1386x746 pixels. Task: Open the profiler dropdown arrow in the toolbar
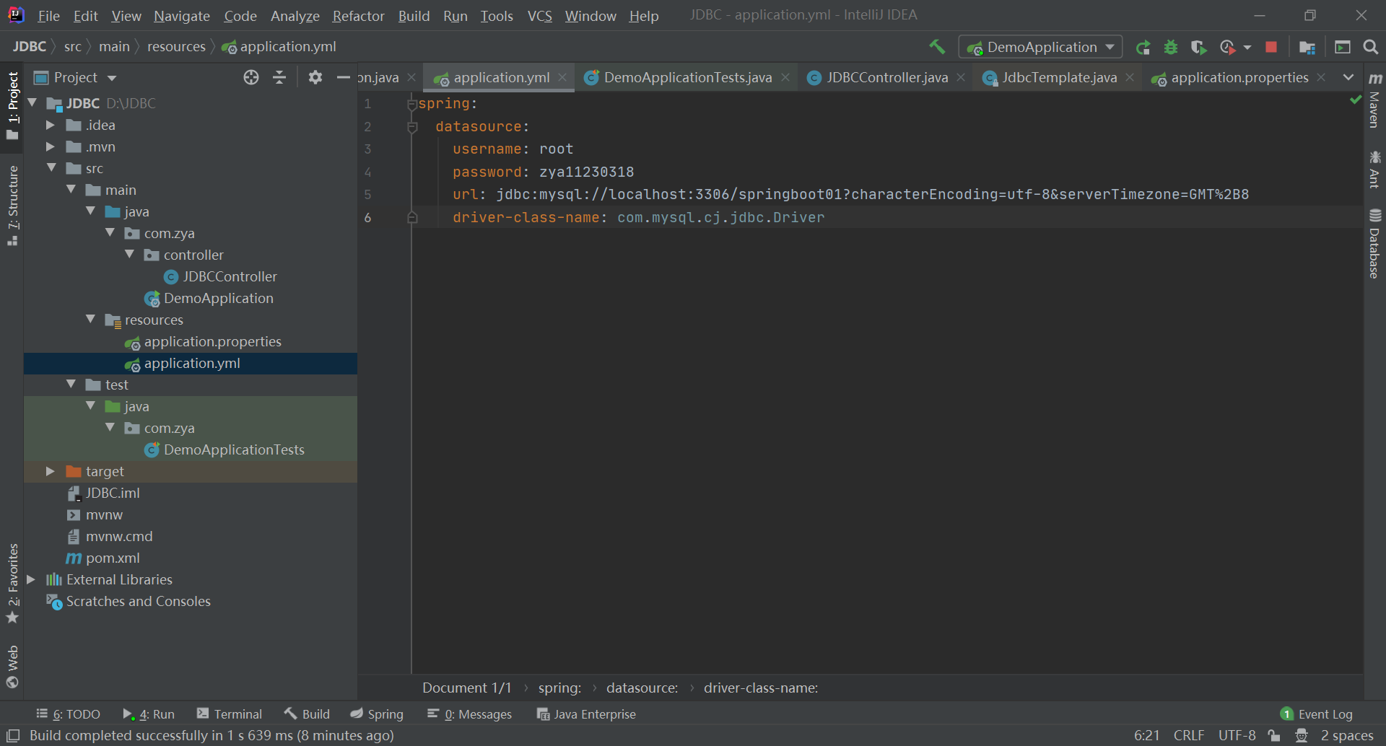click(x=1247, y=48)
